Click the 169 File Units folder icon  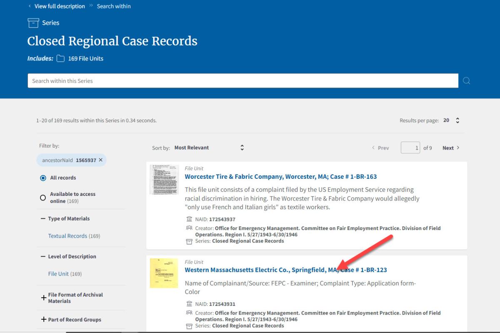click(60, 59)
